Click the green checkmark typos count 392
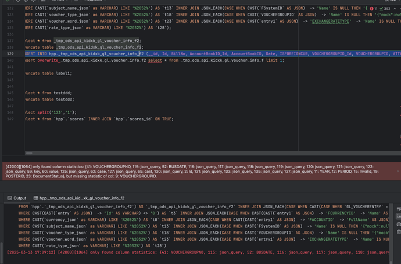The image size is (401, 264). click(385, 9)
